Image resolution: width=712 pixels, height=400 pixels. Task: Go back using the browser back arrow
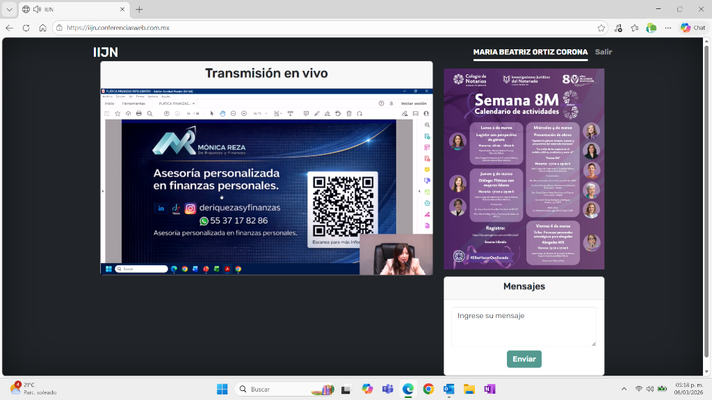coord(10,28)
